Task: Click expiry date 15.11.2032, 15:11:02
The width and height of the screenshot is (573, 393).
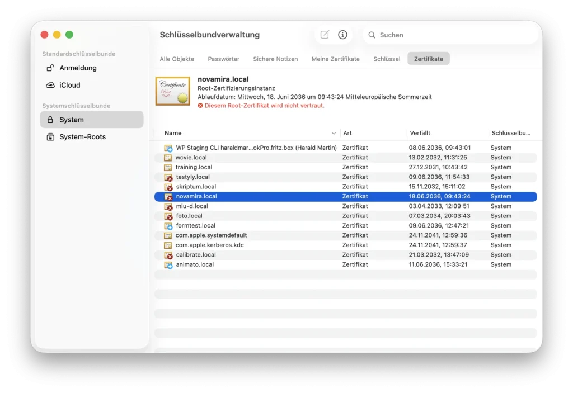Action: pyautogui.click(x=437, y=187)
